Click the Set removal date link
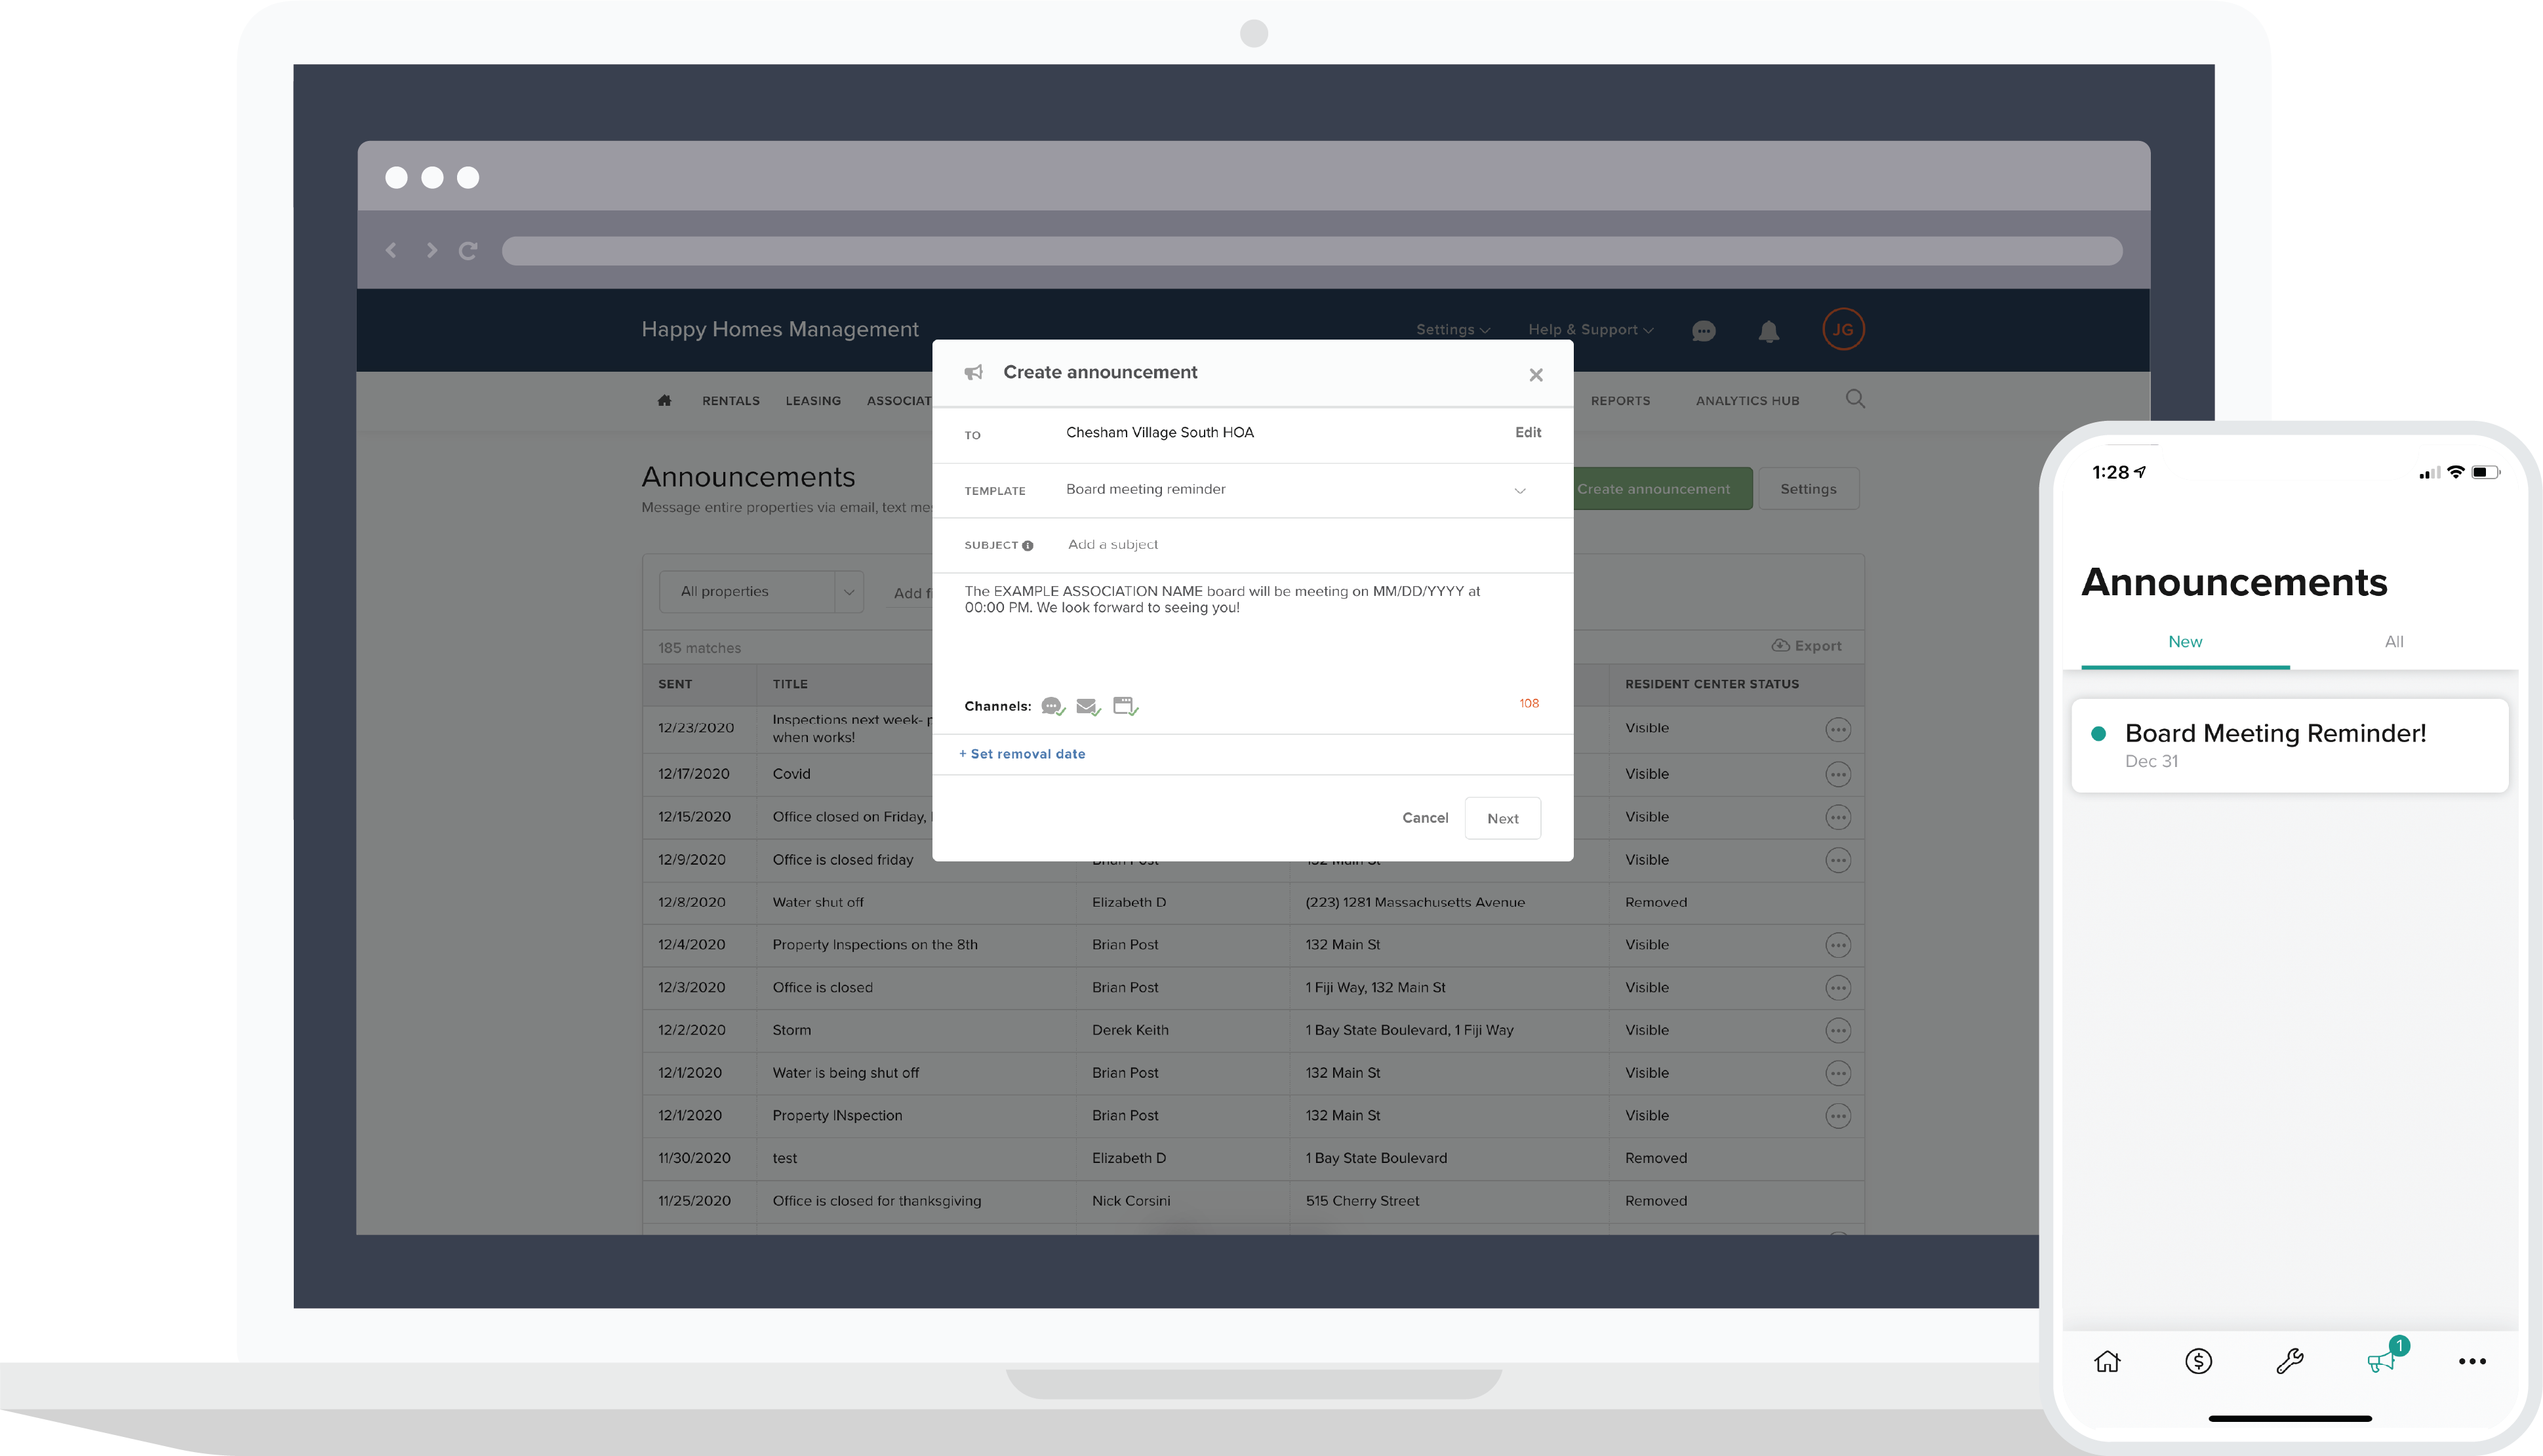The image size is (2543, 1456). (1022, 754)
